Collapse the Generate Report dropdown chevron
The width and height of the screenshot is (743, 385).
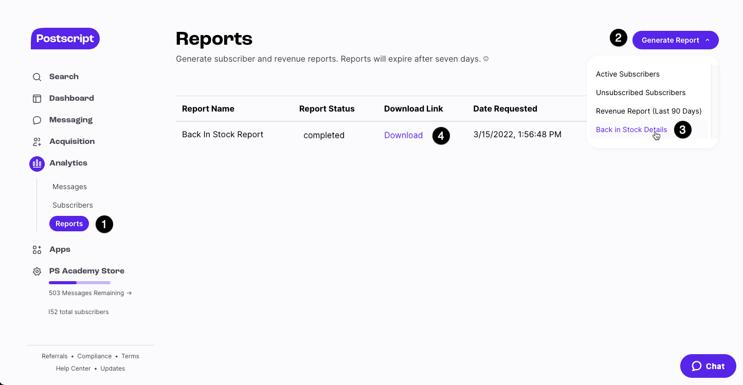708,40
